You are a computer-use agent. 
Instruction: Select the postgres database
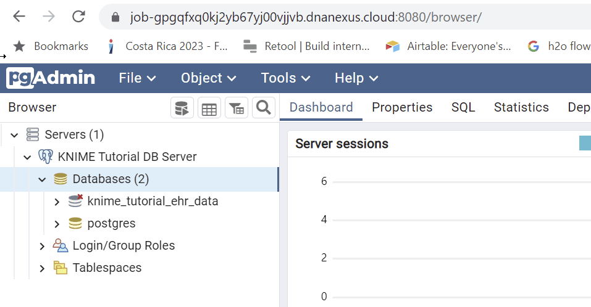[111, 224]
